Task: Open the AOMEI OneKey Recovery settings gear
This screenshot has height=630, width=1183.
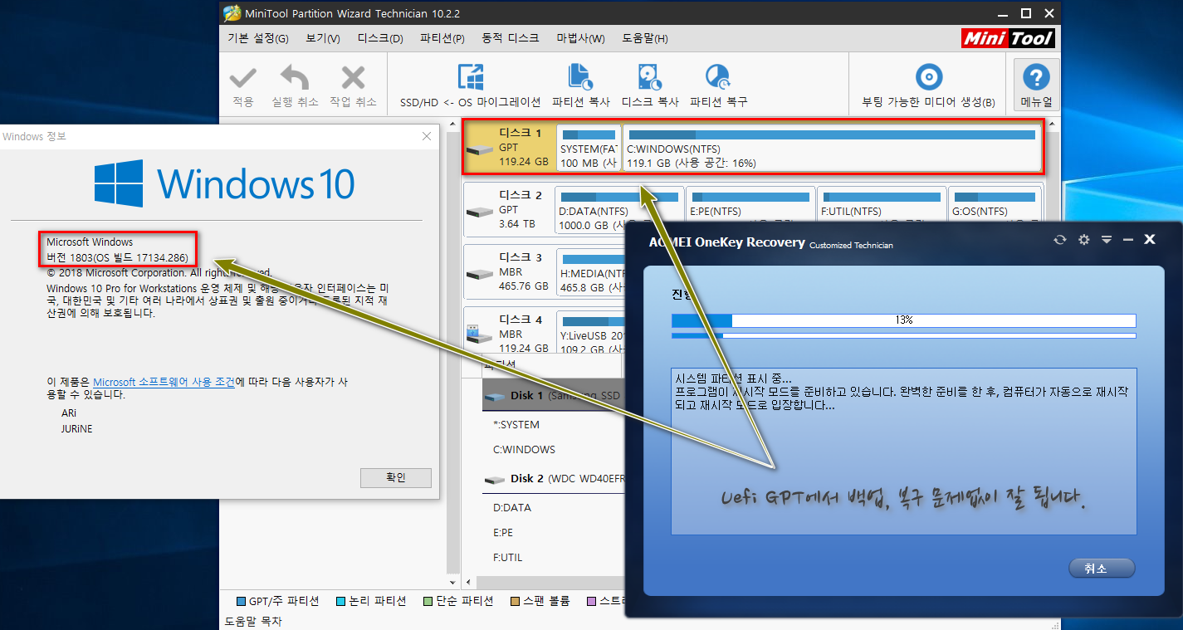Action: coord(1083,239)
